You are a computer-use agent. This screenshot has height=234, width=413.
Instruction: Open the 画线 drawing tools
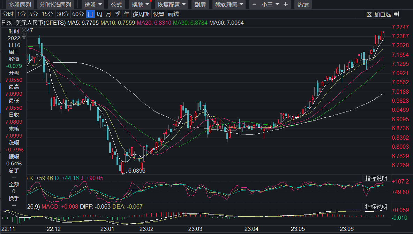(x=173, y=14)
